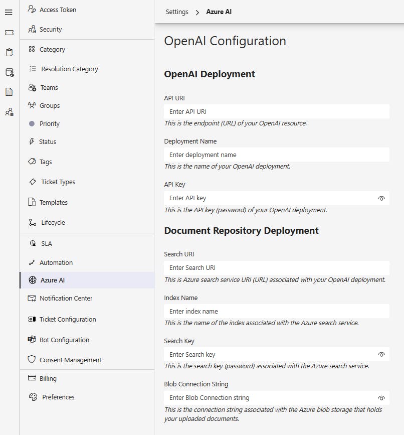Click the Consent Management shield icon
The width and height of the screenshot is (404, 435).
pos(32,359)
